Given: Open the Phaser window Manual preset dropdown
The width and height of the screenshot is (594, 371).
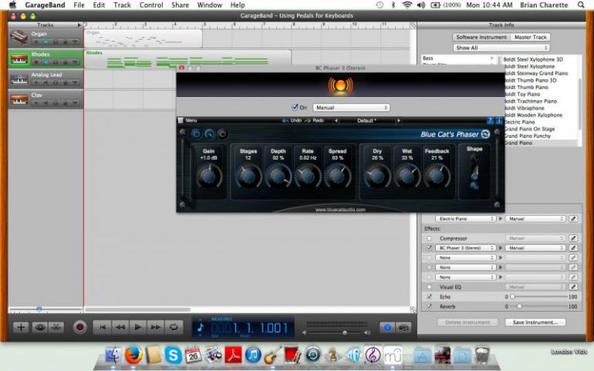Looking at the screenshot, I should pos(351,108).
